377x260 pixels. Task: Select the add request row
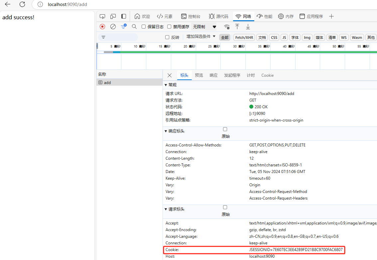click(130, 82)
